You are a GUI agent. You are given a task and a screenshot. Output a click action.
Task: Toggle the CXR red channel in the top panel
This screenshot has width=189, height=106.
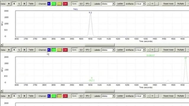tap(65, 4)
